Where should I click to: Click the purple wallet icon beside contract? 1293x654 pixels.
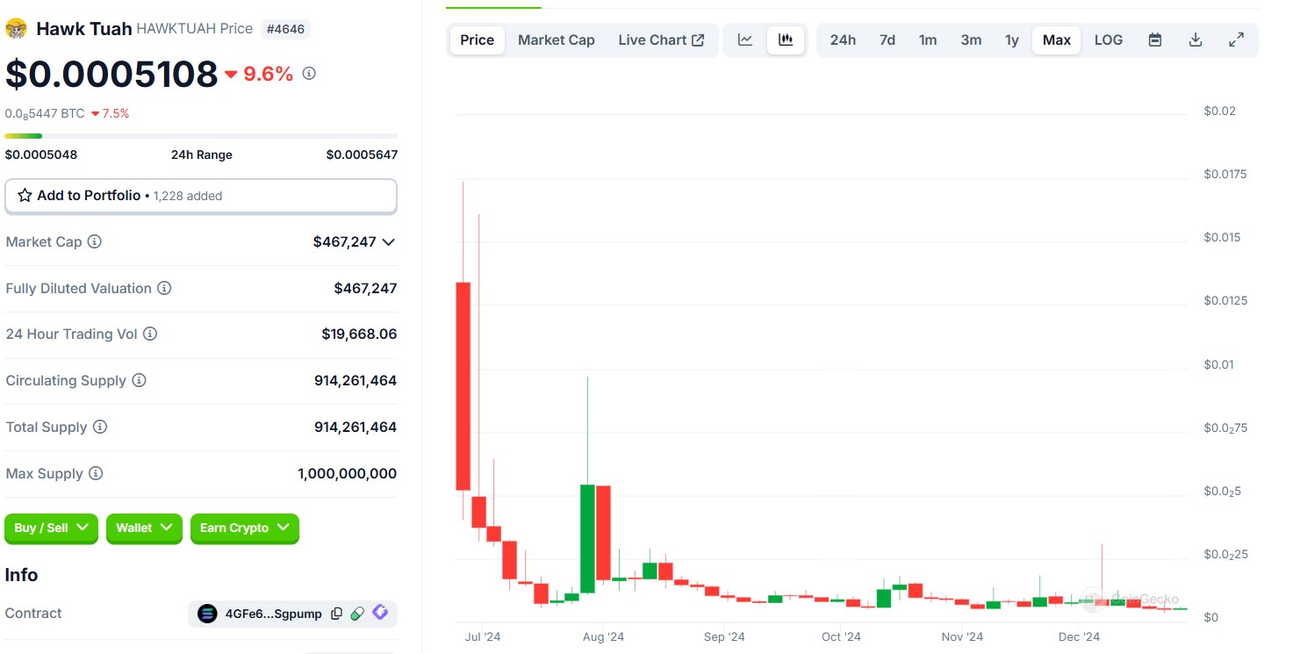(x=380, y=613)
